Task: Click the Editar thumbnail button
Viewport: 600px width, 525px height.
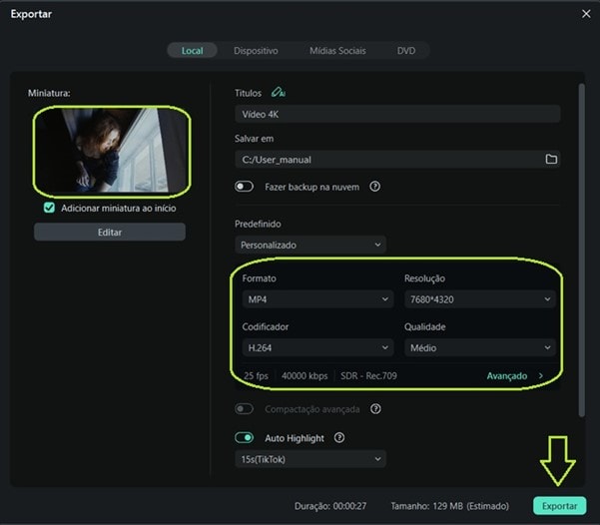Action: click(110, 232)
